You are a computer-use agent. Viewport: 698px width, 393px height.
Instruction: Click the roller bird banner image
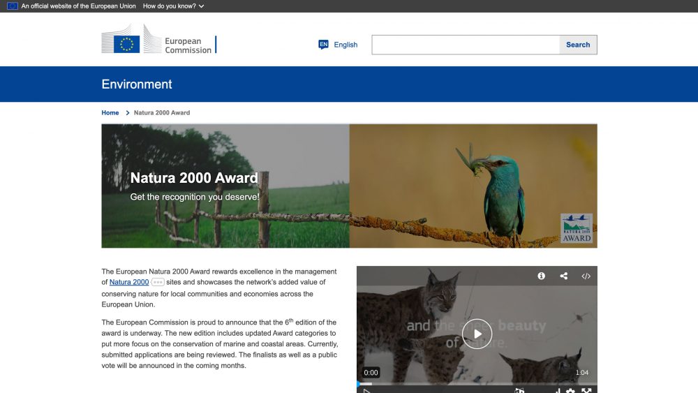pyautogui.click(x=473, y=186)
